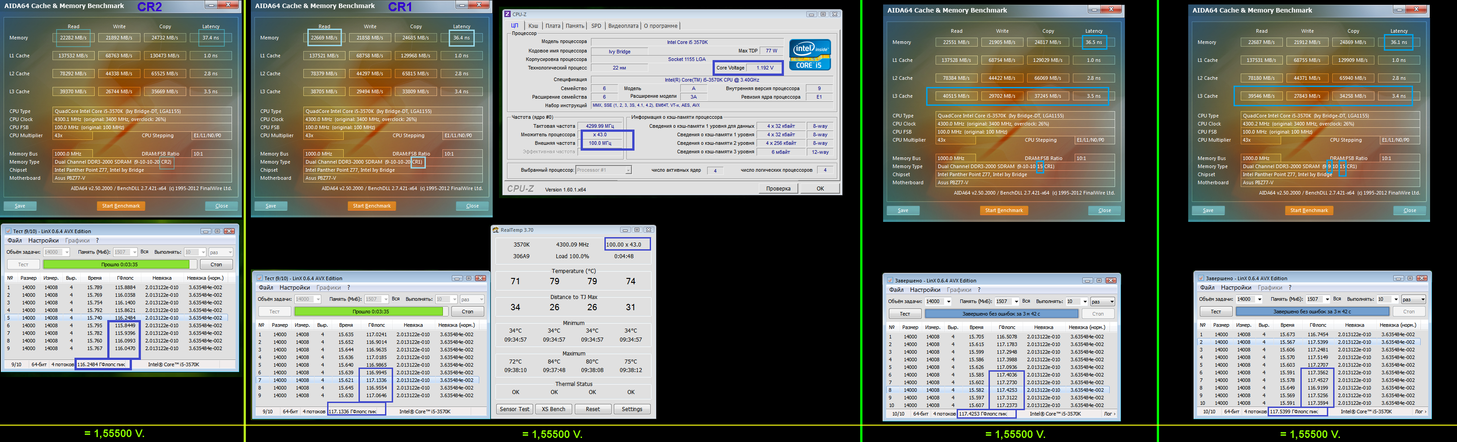Expand Выполнять count dropdown in LinX window peaking 117.5399
Image resolution: width=1457 pixels, height=442 pixels.
(1396, 299)
